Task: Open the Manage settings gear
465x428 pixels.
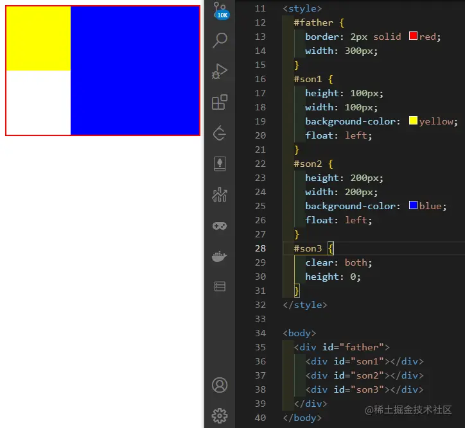Action: pyautogui.click(x=220, y=416)
